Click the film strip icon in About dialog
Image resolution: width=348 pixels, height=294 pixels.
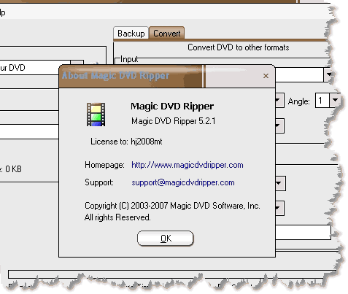click(x=96, y=115)
